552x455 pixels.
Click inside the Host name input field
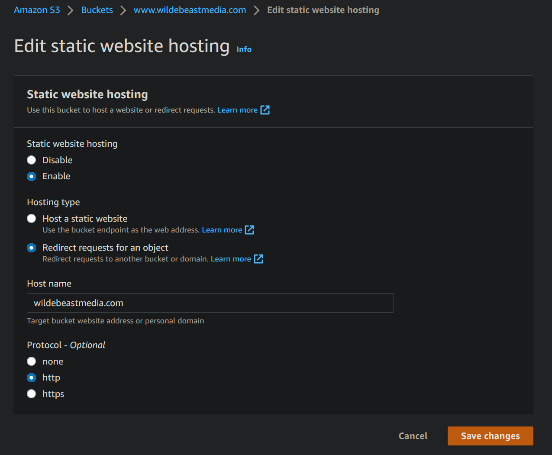click(210, 303)
